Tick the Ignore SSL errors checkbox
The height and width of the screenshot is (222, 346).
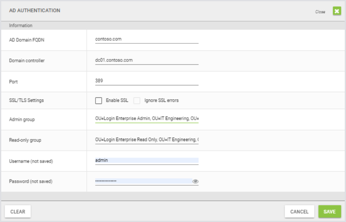coord(137,100)
